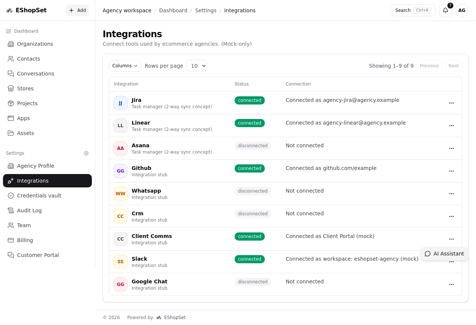Open the AG account avatar menu
Screen dimensions: 476x325
(461, 10)
